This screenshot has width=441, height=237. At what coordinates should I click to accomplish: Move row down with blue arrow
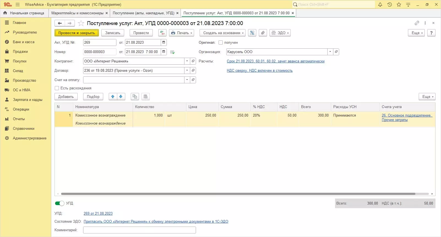pyautogui.click(x=121, y=97)
